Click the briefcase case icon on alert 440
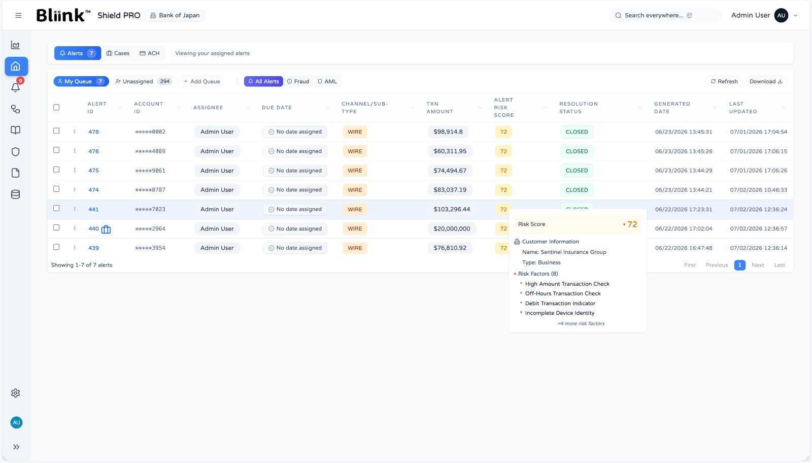812x463 pixels. (x=106, y=229)
